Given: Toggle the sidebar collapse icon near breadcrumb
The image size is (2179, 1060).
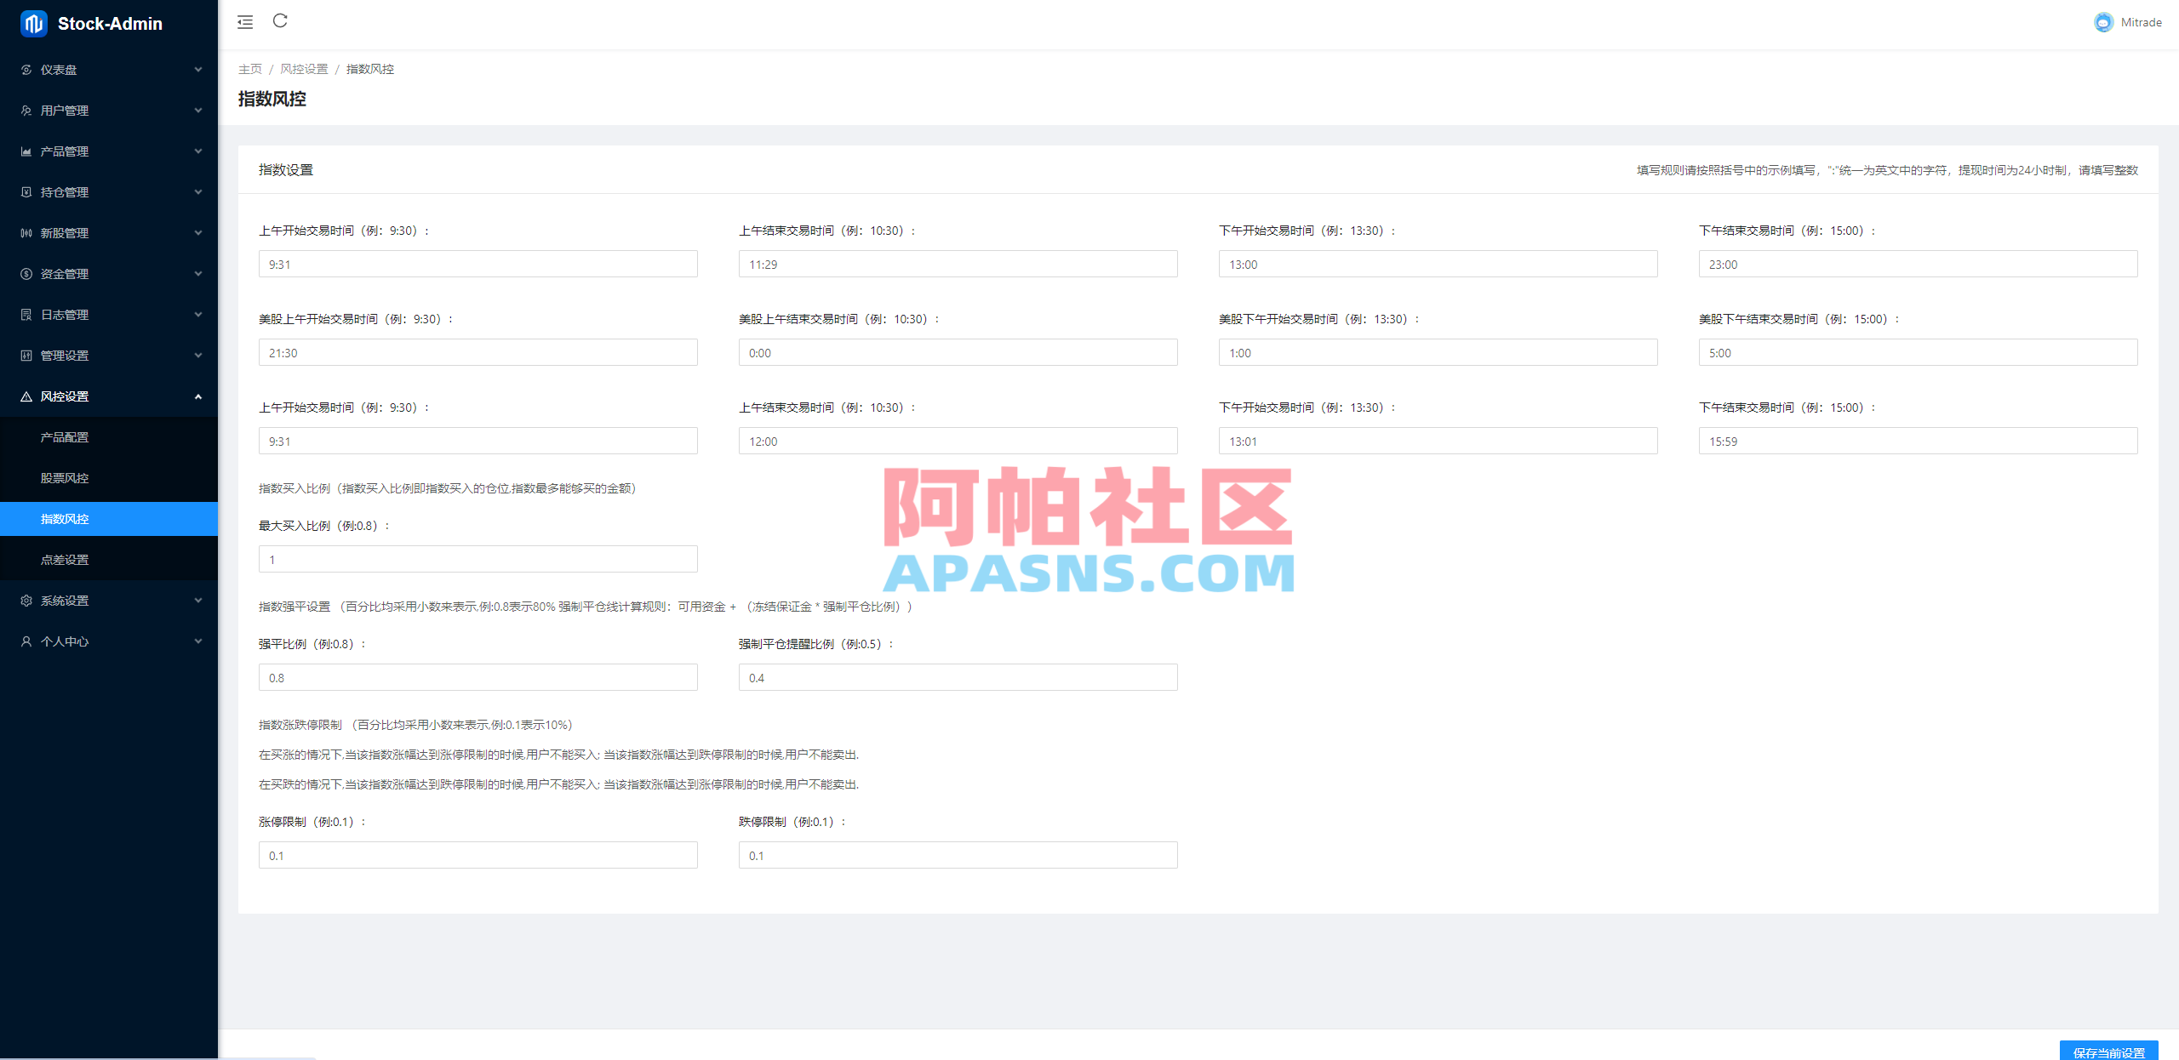Looking at the screenshot, I should click(x=245, y=22).
